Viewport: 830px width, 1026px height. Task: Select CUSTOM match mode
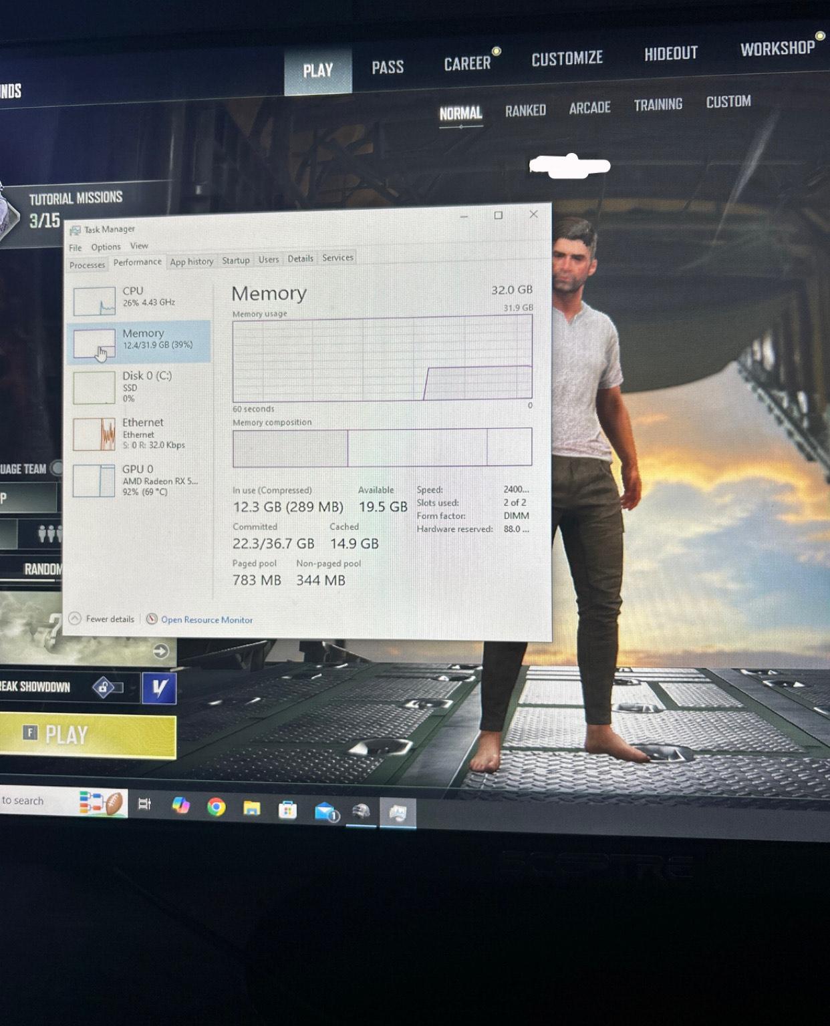[728, 102]
